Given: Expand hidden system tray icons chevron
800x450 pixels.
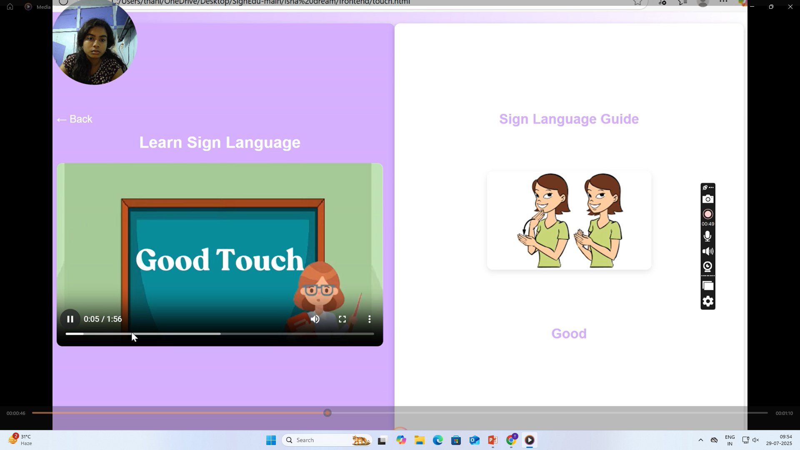Looking at the screenshot, I should coord(700,440).
